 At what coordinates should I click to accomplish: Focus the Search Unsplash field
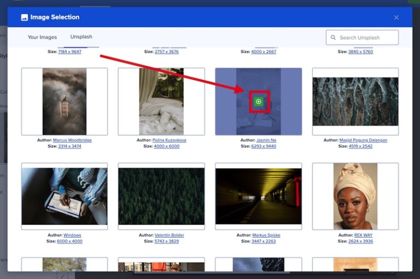[362, 38]
